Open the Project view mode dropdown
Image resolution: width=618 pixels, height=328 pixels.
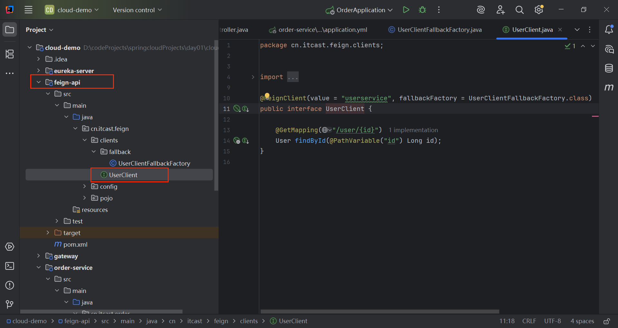(x=39, y=30)
